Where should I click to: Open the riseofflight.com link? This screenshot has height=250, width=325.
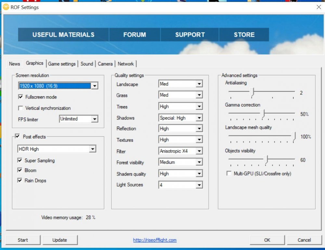155,240
